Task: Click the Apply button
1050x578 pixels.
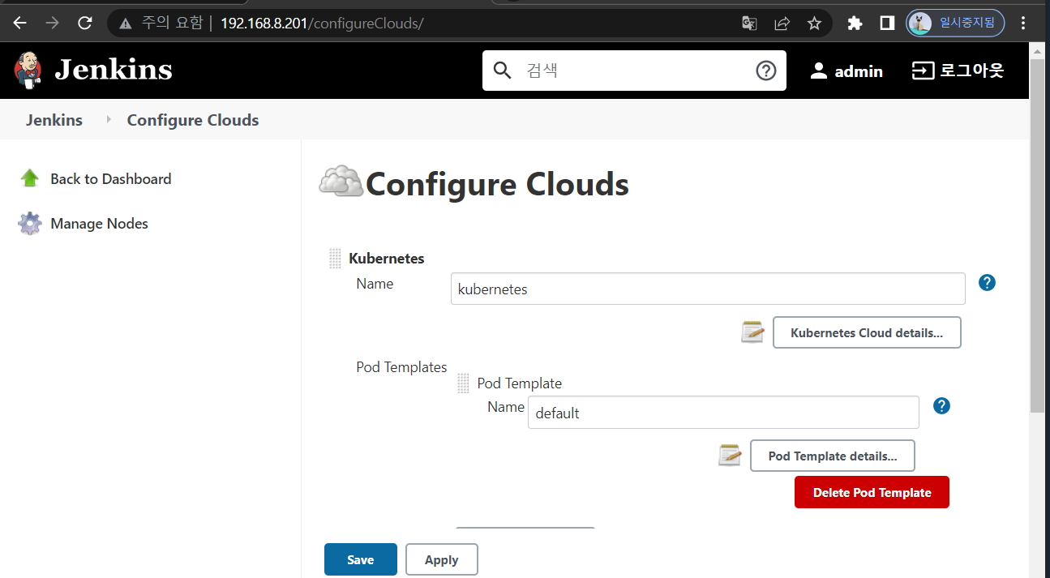Action: pos(442,559)
